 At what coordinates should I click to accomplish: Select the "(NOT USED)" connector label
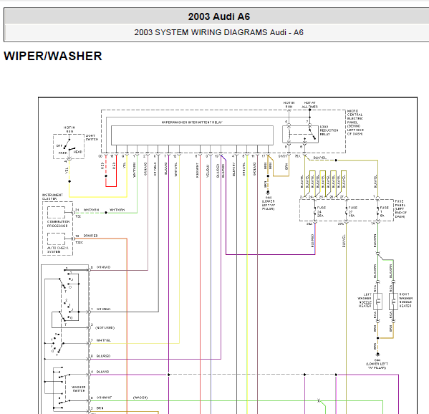(x=105, y=328)
